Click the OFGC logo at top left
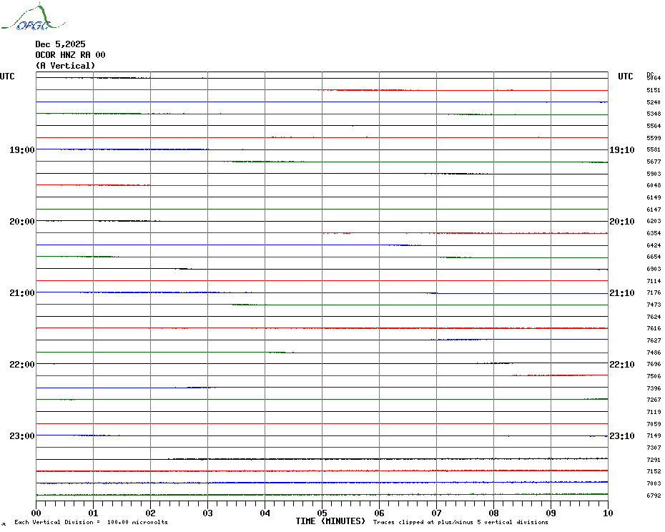Viewport: 665px width, 532px height. [x=26, y=19]
